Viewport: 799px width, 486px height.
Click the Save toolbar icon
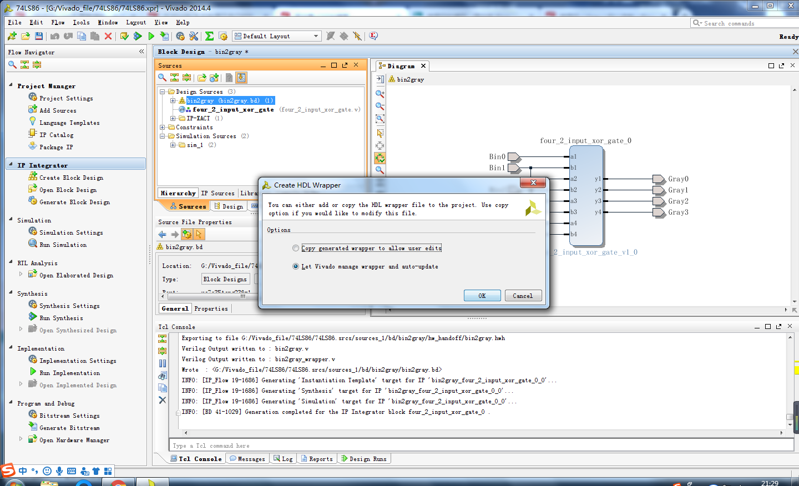(x=39, y=36)
